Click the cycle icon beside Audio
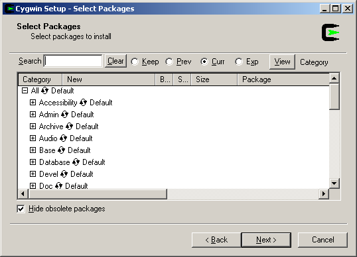The height and width of the screenshot is (257, 357). click(x=63, y=138)
